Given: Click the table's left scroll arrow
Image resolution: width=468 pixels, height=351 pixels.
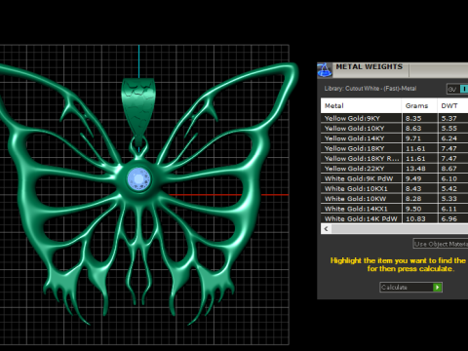Looking at the screenshot, I should point(327,229).
